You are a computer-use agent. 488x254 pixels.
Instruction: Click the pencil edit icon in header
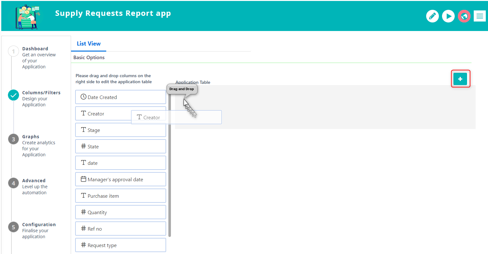pos(432,16)
